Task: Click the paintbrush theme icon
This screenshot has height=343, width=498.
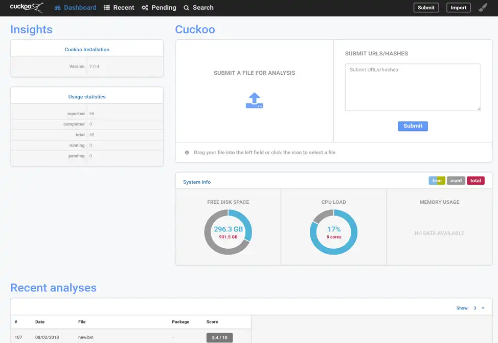Action: point(483,7)
